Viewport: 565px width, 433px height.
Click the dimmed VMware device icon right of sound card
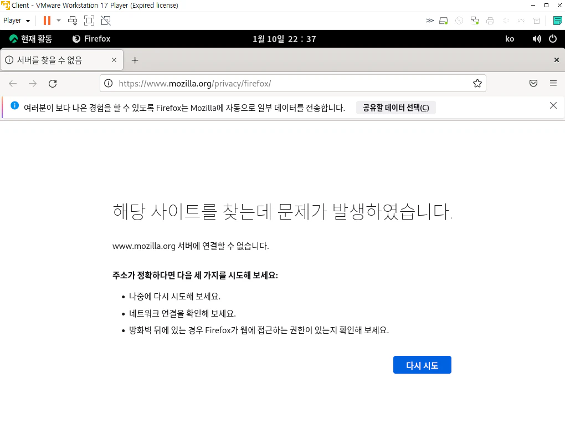(521, 21)
